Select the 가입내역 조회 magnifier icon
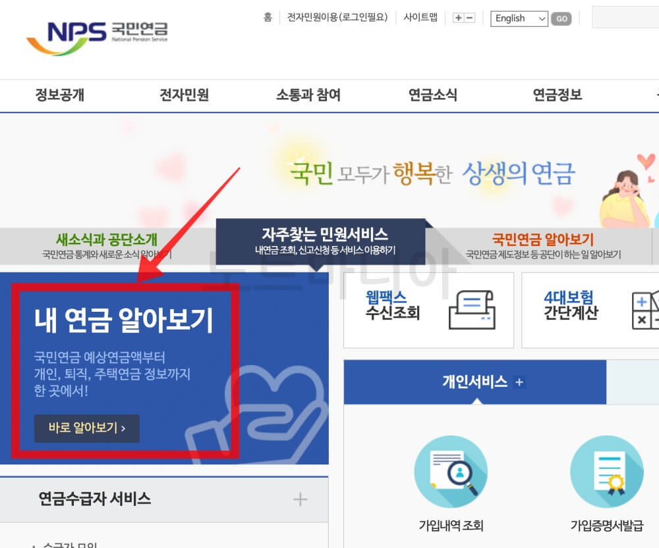The image size is (659, 548). coord(451,472)
